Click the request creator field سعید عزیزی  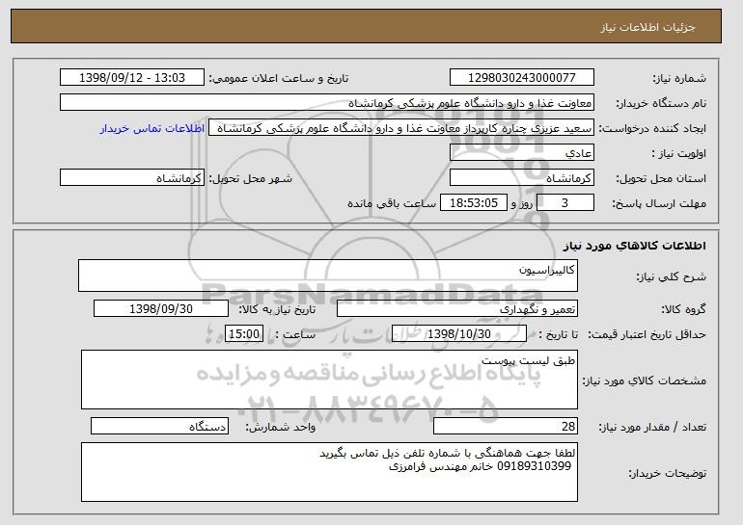pyautogui.click(x=401, y=128)
